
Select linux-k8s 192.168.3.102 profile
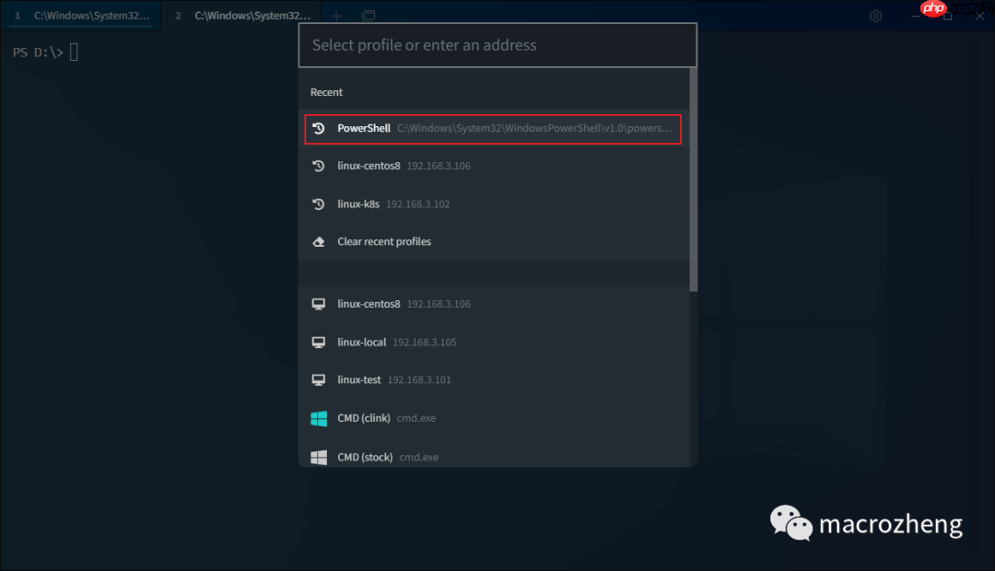493,204
